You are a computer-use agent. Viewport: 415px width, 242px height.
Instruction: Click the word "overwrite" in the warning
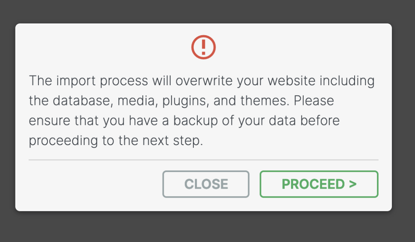(204, 80)
